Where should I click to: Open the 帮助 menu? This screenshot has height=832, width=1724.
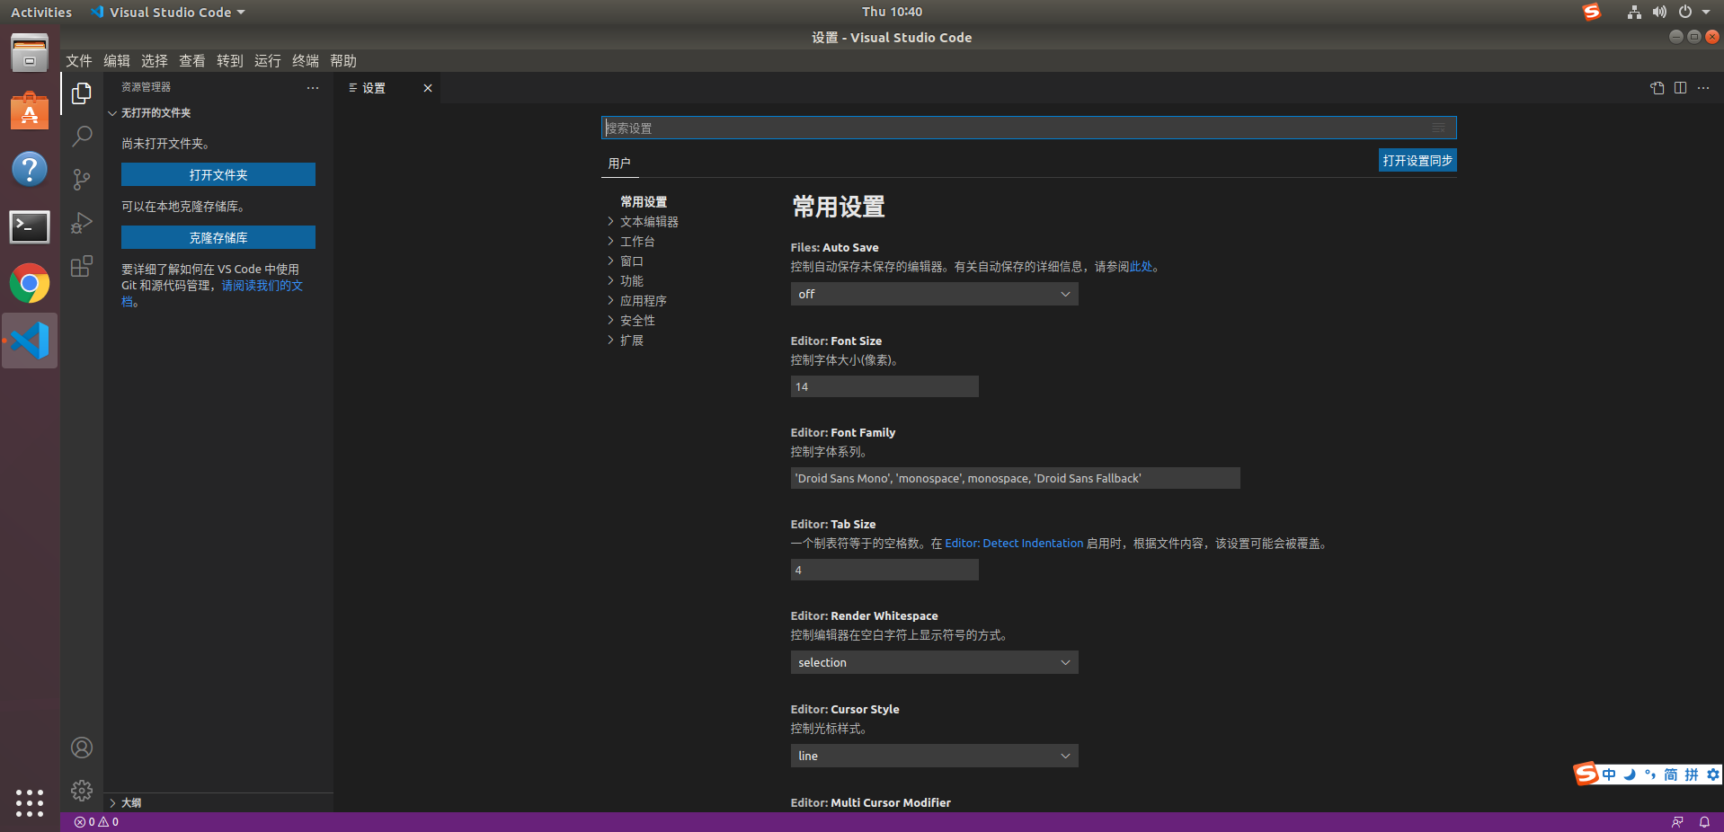(343, 61)
